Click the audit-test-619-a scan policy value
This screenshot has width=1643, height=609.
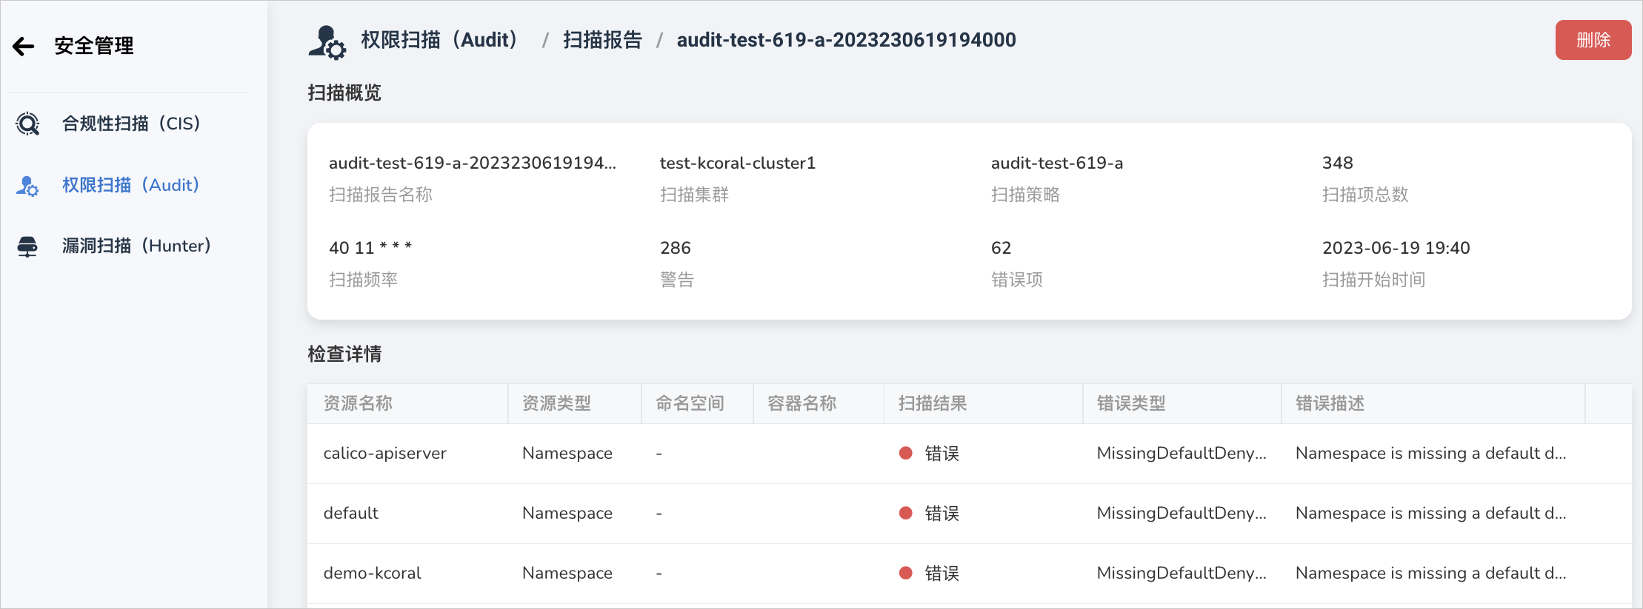tap(1057, 163)
